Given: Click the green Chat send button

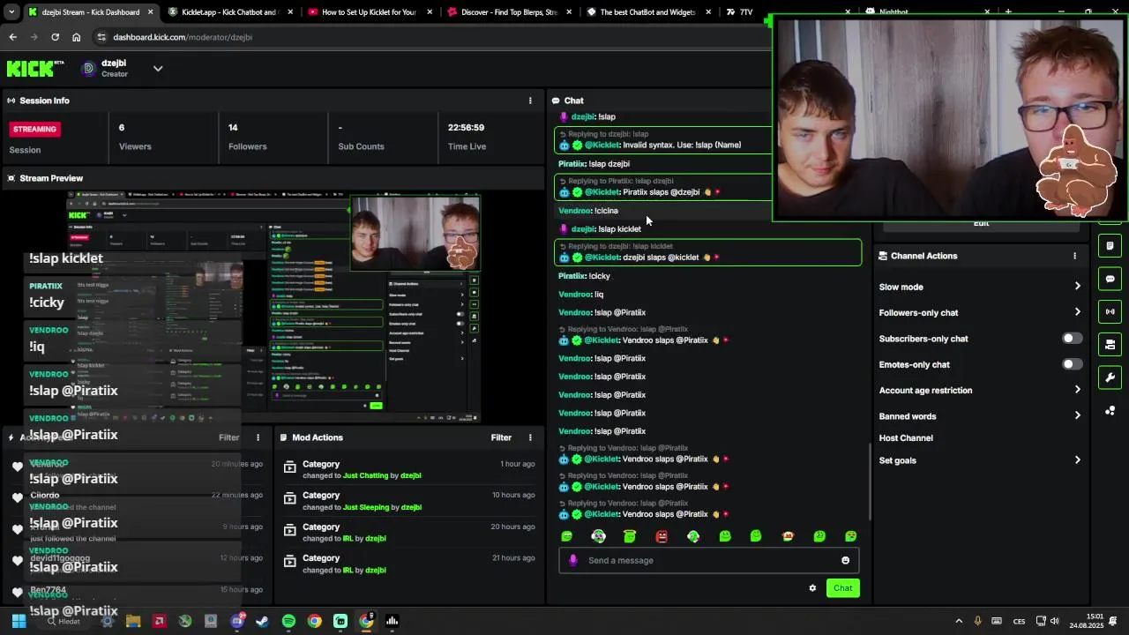Looking at the screenshot, I should coord(842,588).
